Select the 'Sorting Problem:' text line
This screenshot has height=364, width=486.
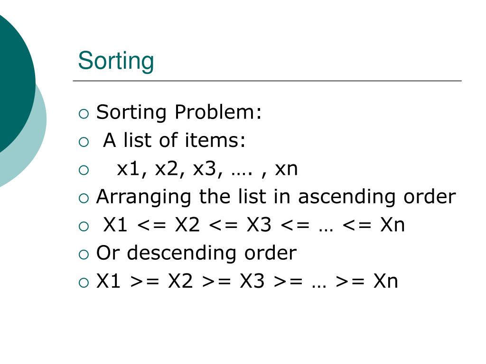[179, 112]
